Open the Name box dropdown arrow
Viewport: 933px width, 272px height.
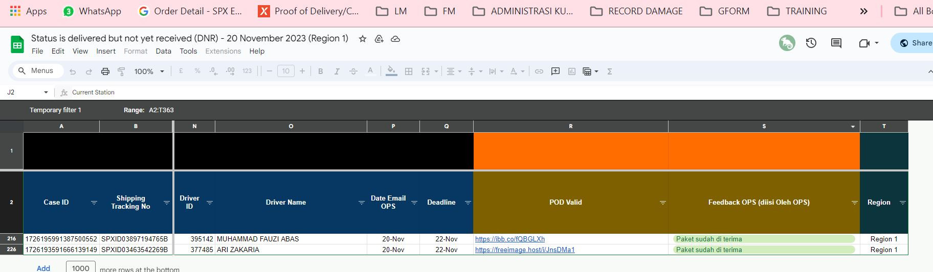click(x=46, y=92)
